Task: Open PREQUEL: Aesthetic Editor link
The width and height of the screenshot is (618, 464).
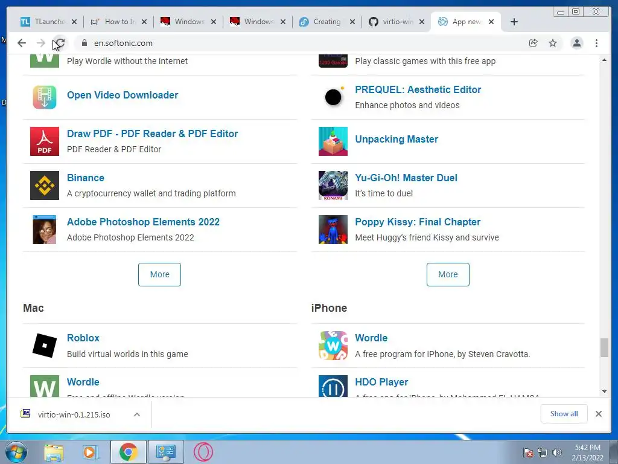Action: point(418,89)
